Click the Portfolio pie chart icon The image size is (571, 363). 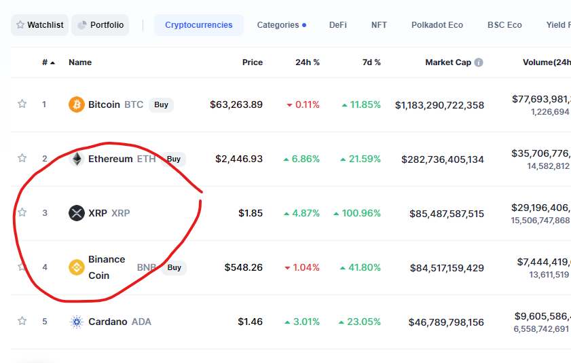click(x=82, y=24)
